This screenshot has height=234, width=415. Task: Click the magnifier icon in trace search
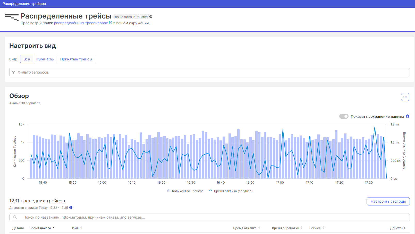[15, 217]
